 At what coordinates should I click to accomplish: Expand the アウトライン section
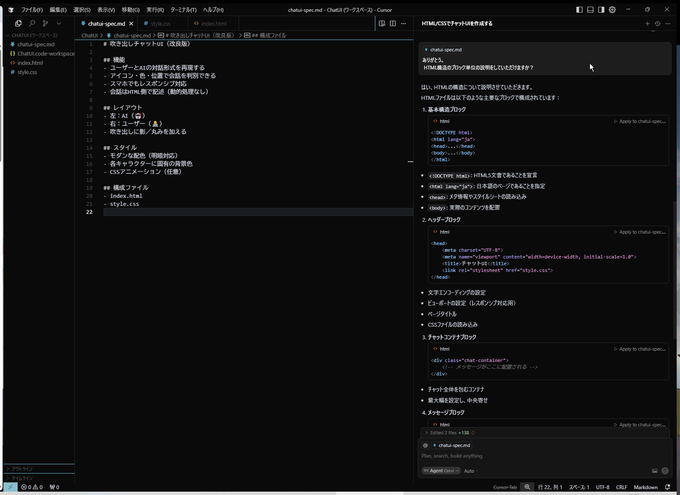tap(22, 469)
